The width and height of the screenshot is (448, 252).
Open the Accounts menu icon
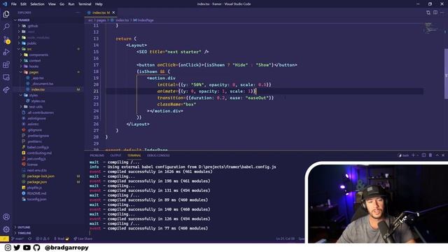6,217
